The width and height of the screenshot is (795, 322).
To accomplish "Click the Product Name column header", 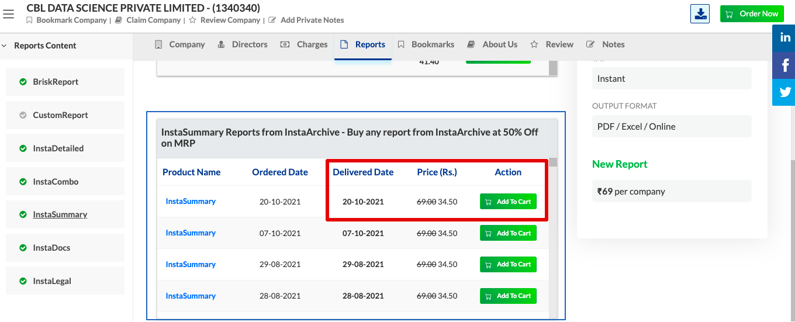I will pyautogui.click(x=192, y=172).
